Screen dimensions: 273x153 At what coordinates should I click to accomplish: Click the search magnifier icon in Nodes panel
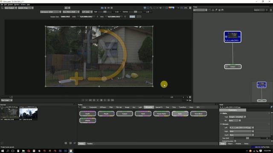point(79,107)
